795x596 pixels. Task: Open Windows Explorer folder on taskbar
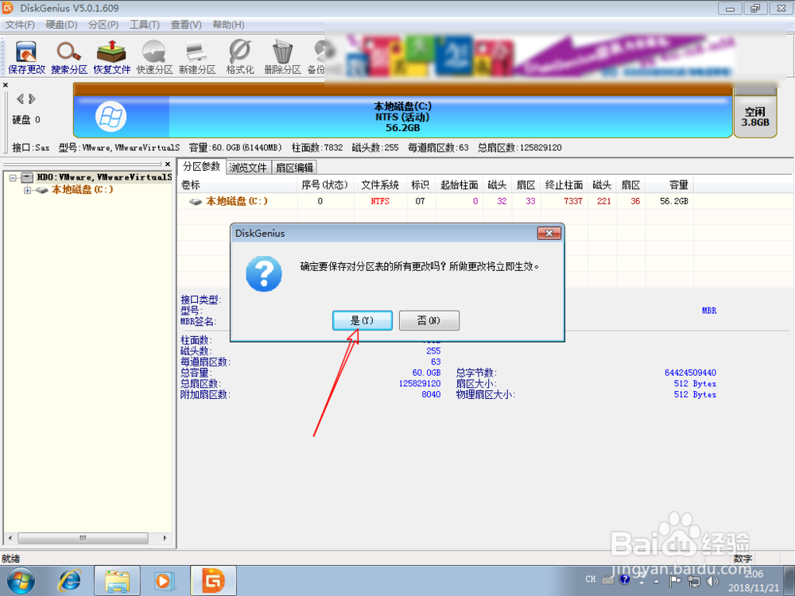coord(117,581)
